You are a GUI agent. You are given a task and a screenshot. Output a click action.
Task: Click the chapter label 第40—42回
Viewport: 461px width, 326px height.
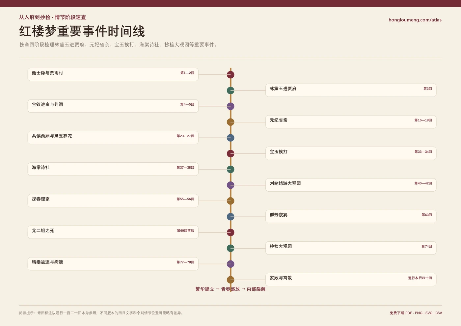(x=423, y=183)
